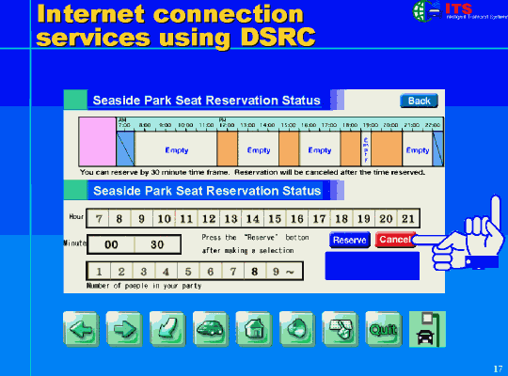Click the curved return arrow icon

click(167, 329)
